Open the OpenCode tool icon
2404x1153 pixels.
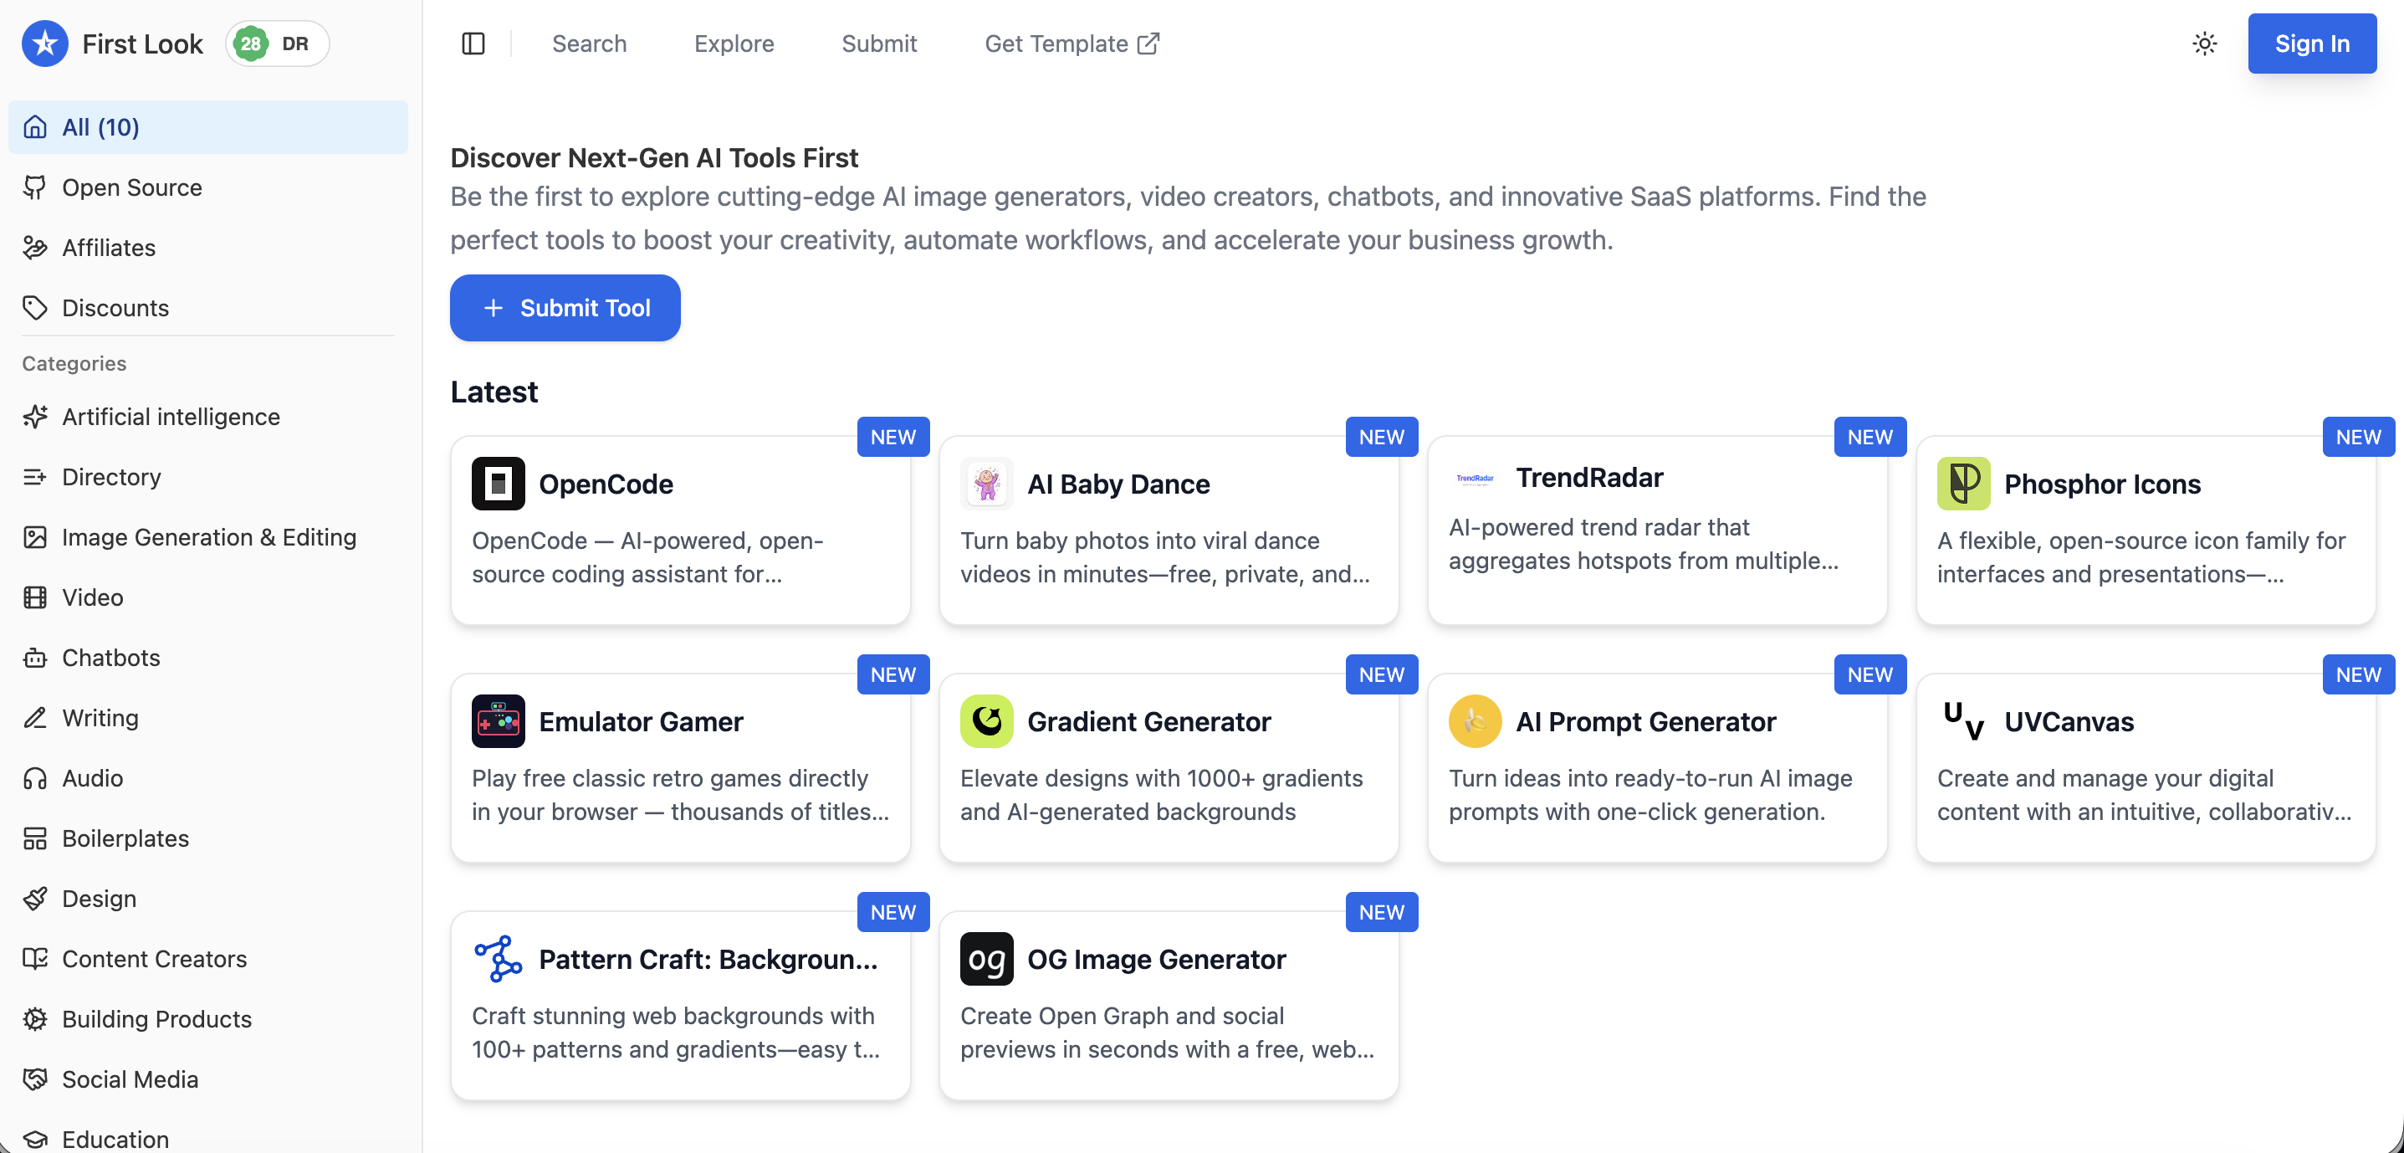(x=499, y=484)
